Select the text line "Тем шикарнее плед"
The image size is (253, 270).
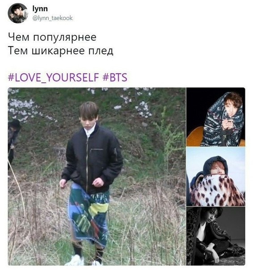click(x=60, y=51)
